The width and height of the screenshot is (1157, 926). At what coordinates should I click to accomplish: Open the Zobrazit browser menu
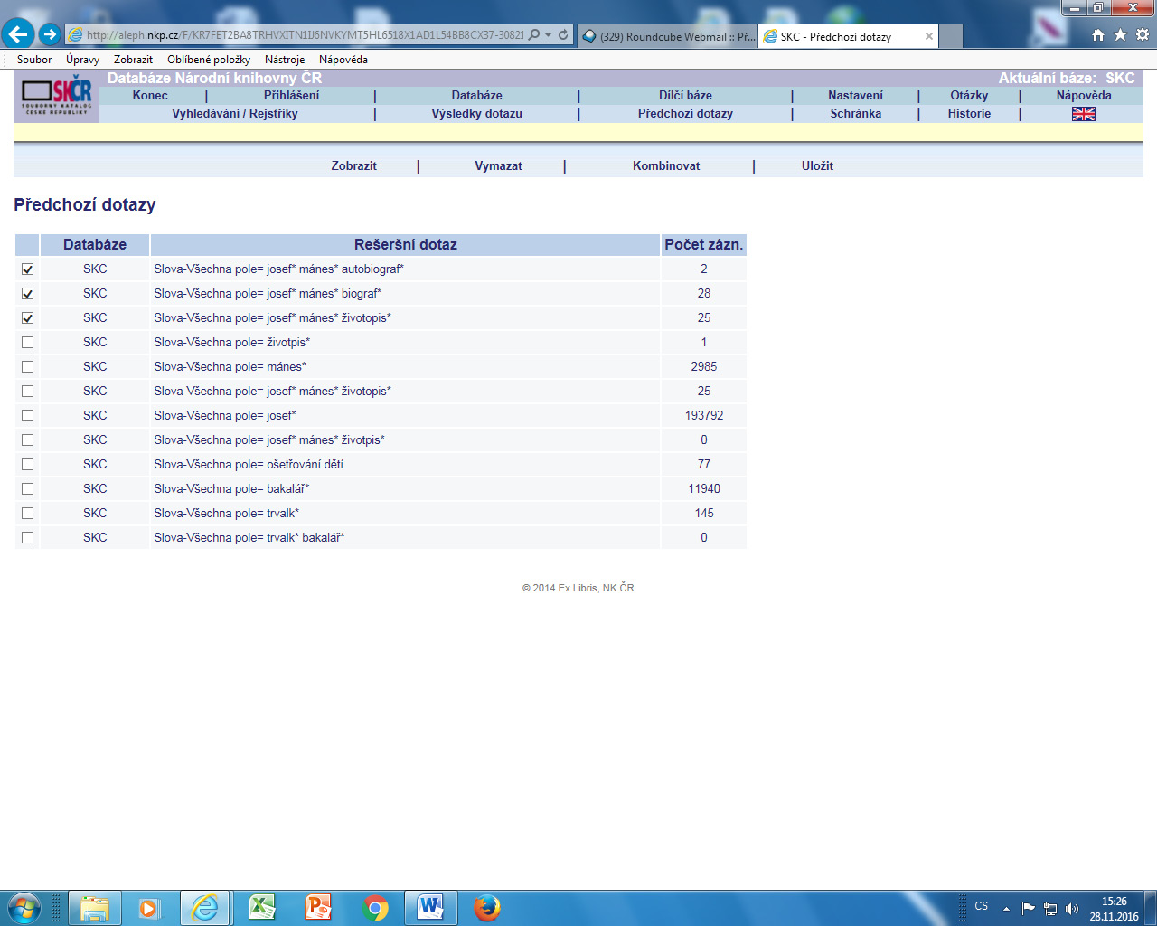tap(133, 60)
